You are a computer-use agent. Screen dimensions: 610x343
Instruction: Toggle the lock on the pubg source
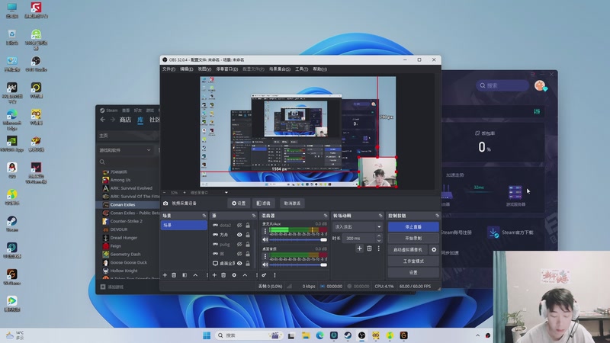click(x=248, y=244)
